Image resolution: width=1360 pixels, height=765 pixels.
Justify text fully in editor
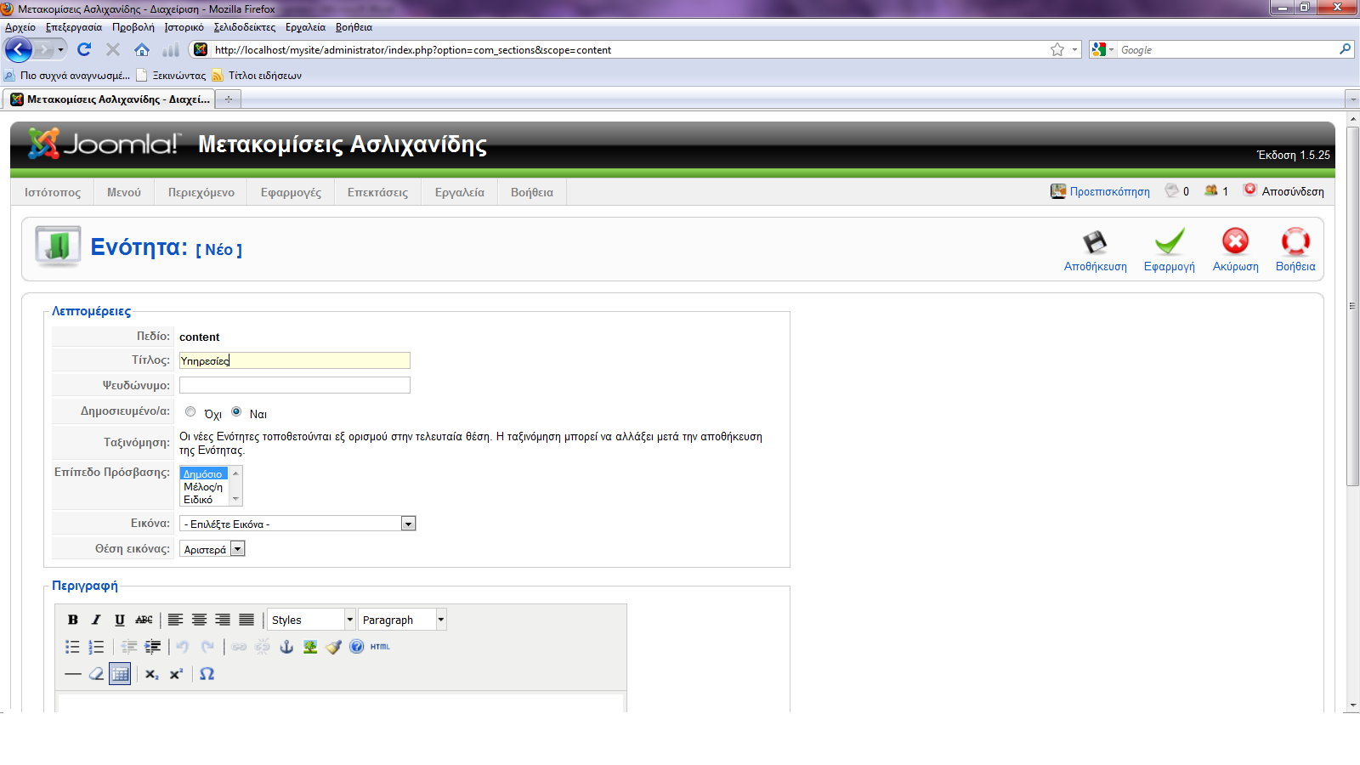246,620
